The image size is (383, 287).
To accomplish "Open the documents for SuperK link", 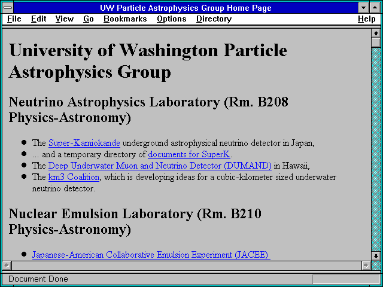I will tap(189, 154).
